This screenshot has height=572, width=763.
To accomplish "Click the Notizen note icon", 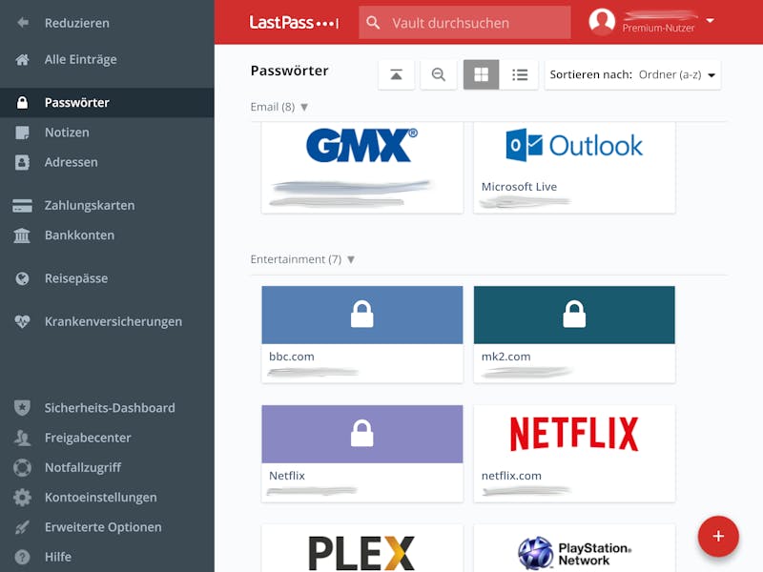I will (22, 133).
